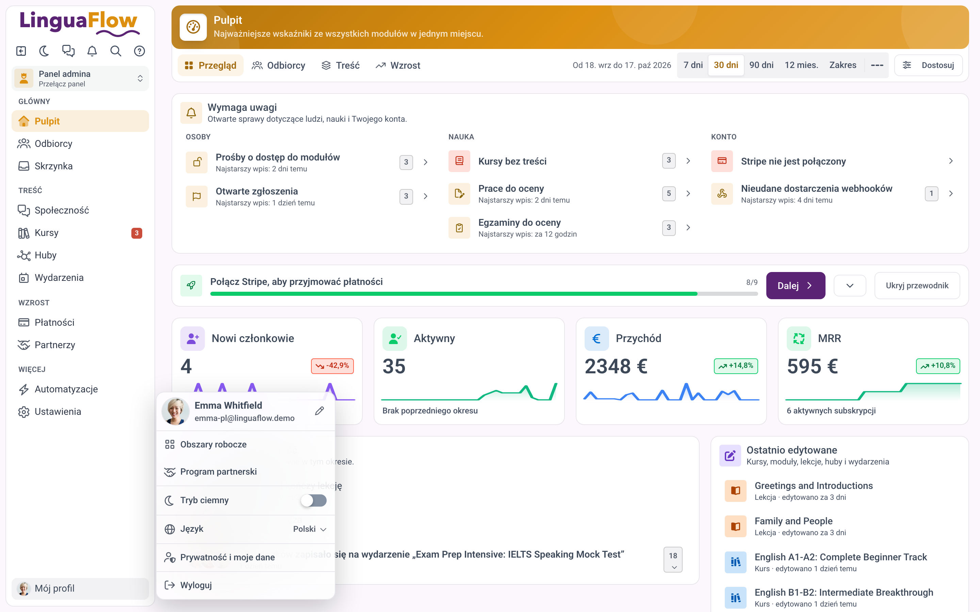980x612 pixels.
Task: Click the Aktywny user-check icon
Action: (394, 338)
